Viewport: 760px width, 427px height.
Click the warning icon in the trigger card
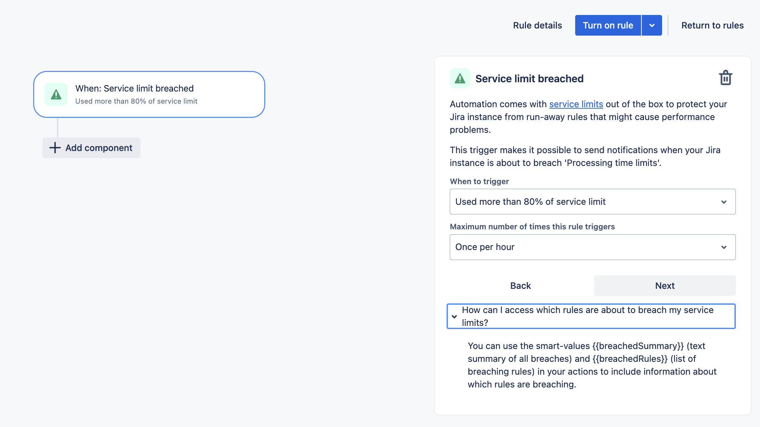point(56,94)
